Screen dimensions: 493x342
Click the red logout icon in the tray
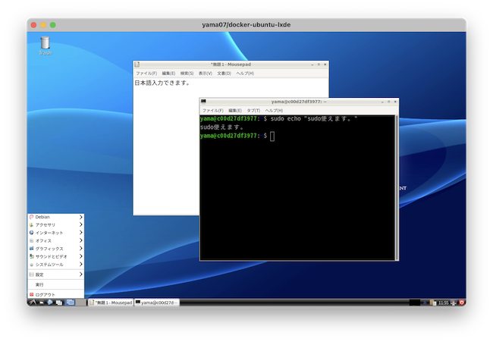click(462, 303)
